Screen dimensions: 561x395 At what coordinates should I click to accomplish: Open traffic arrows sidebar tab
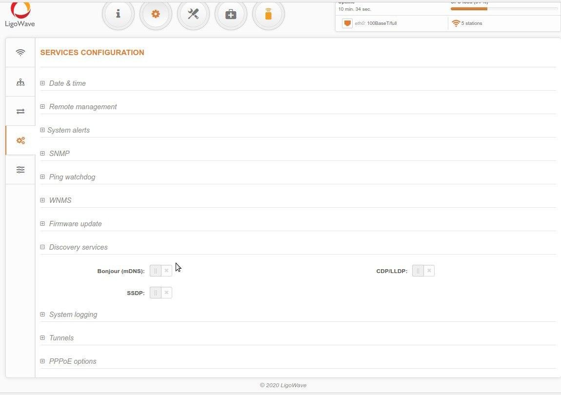coord(20,111)
